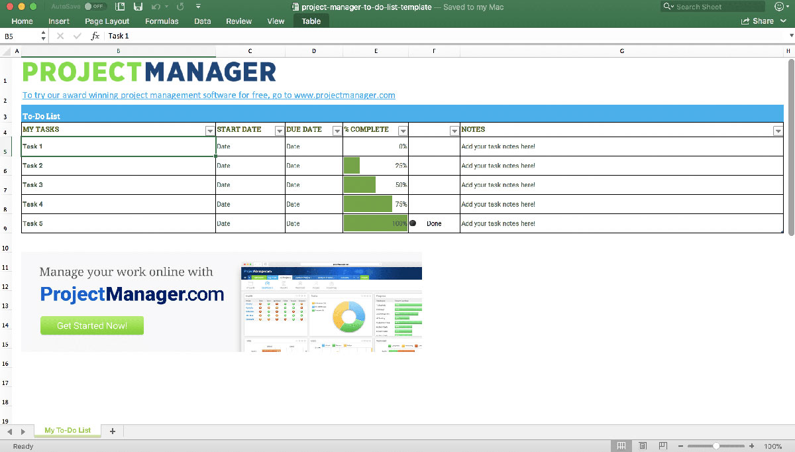This screenshot has height=452, width=795.
Task: Select the 25% progress bar cell
Action: [376, 166]
